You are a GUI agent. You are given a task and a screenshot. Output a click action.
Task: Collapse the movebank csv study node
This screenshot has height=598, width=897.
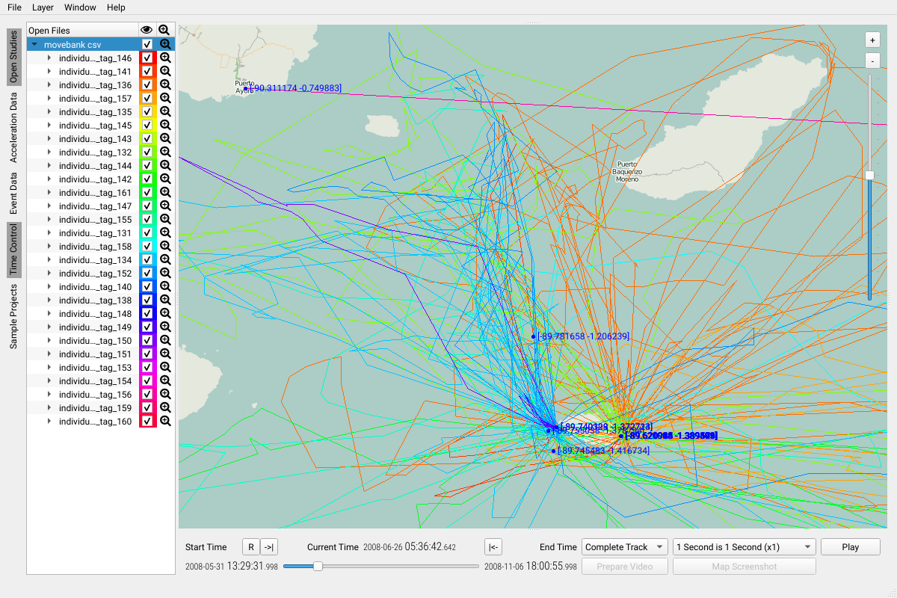coord(34,45)
